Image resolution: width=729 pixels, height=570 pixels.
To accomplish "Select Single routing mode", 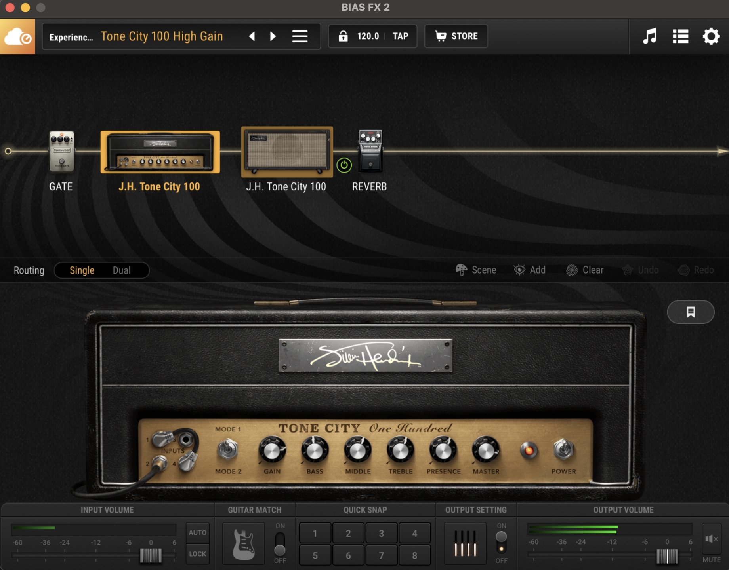I will (82, 270).
